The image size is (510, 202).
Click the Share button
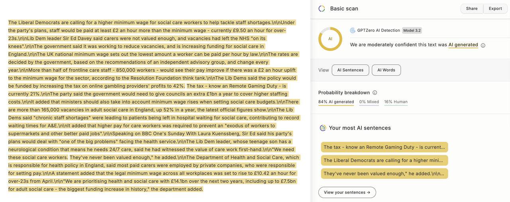472,9
